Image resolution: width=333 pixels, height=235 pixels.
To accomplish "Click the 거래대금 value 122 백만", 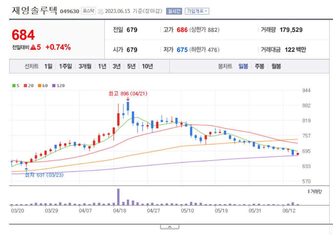I will coord(295,50).
